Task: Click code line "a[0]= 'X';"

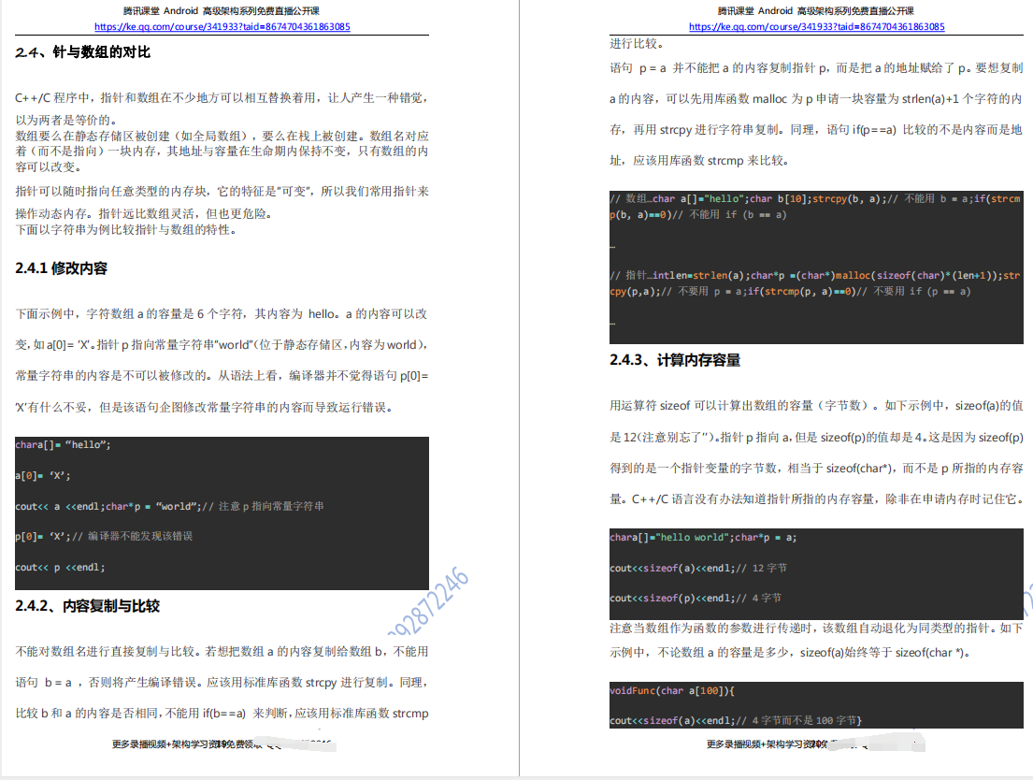Action: (43, 475)
